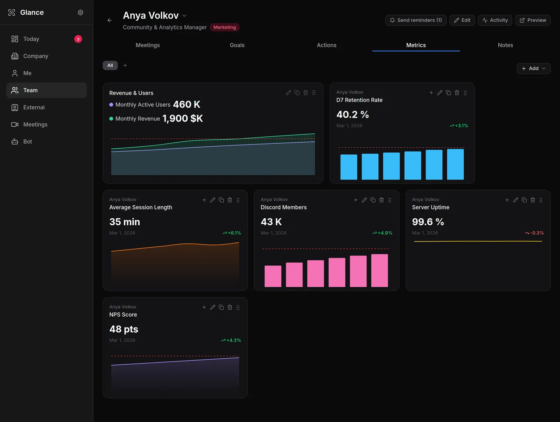The height and width of the screenshot is (422, 560).
Task: Edit the Revenue & Users card
Action: (288, 93)
